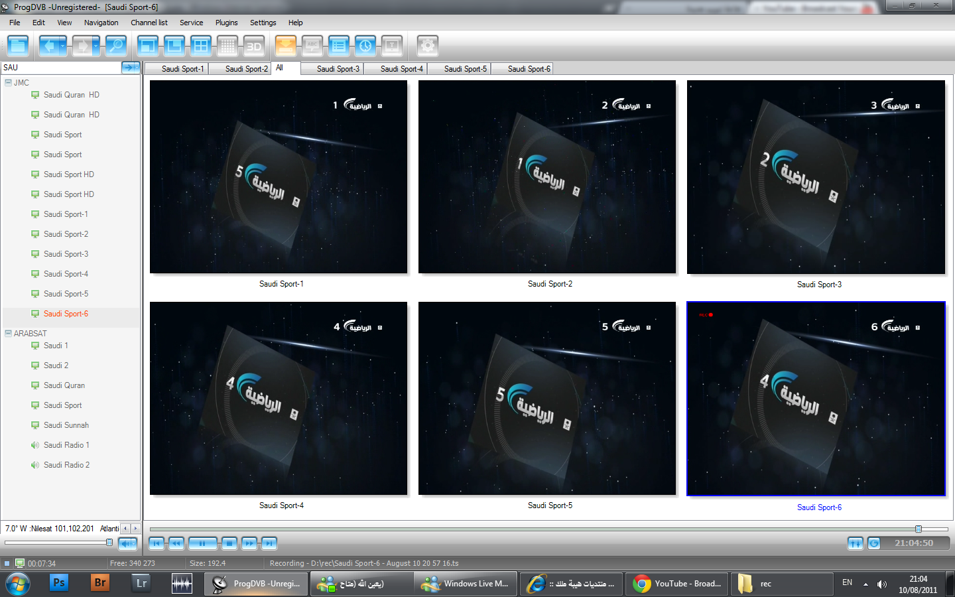Screen dimensions: 955x597
Task: Click the arrow button beside the SAU search field
Action: point(131,68)
